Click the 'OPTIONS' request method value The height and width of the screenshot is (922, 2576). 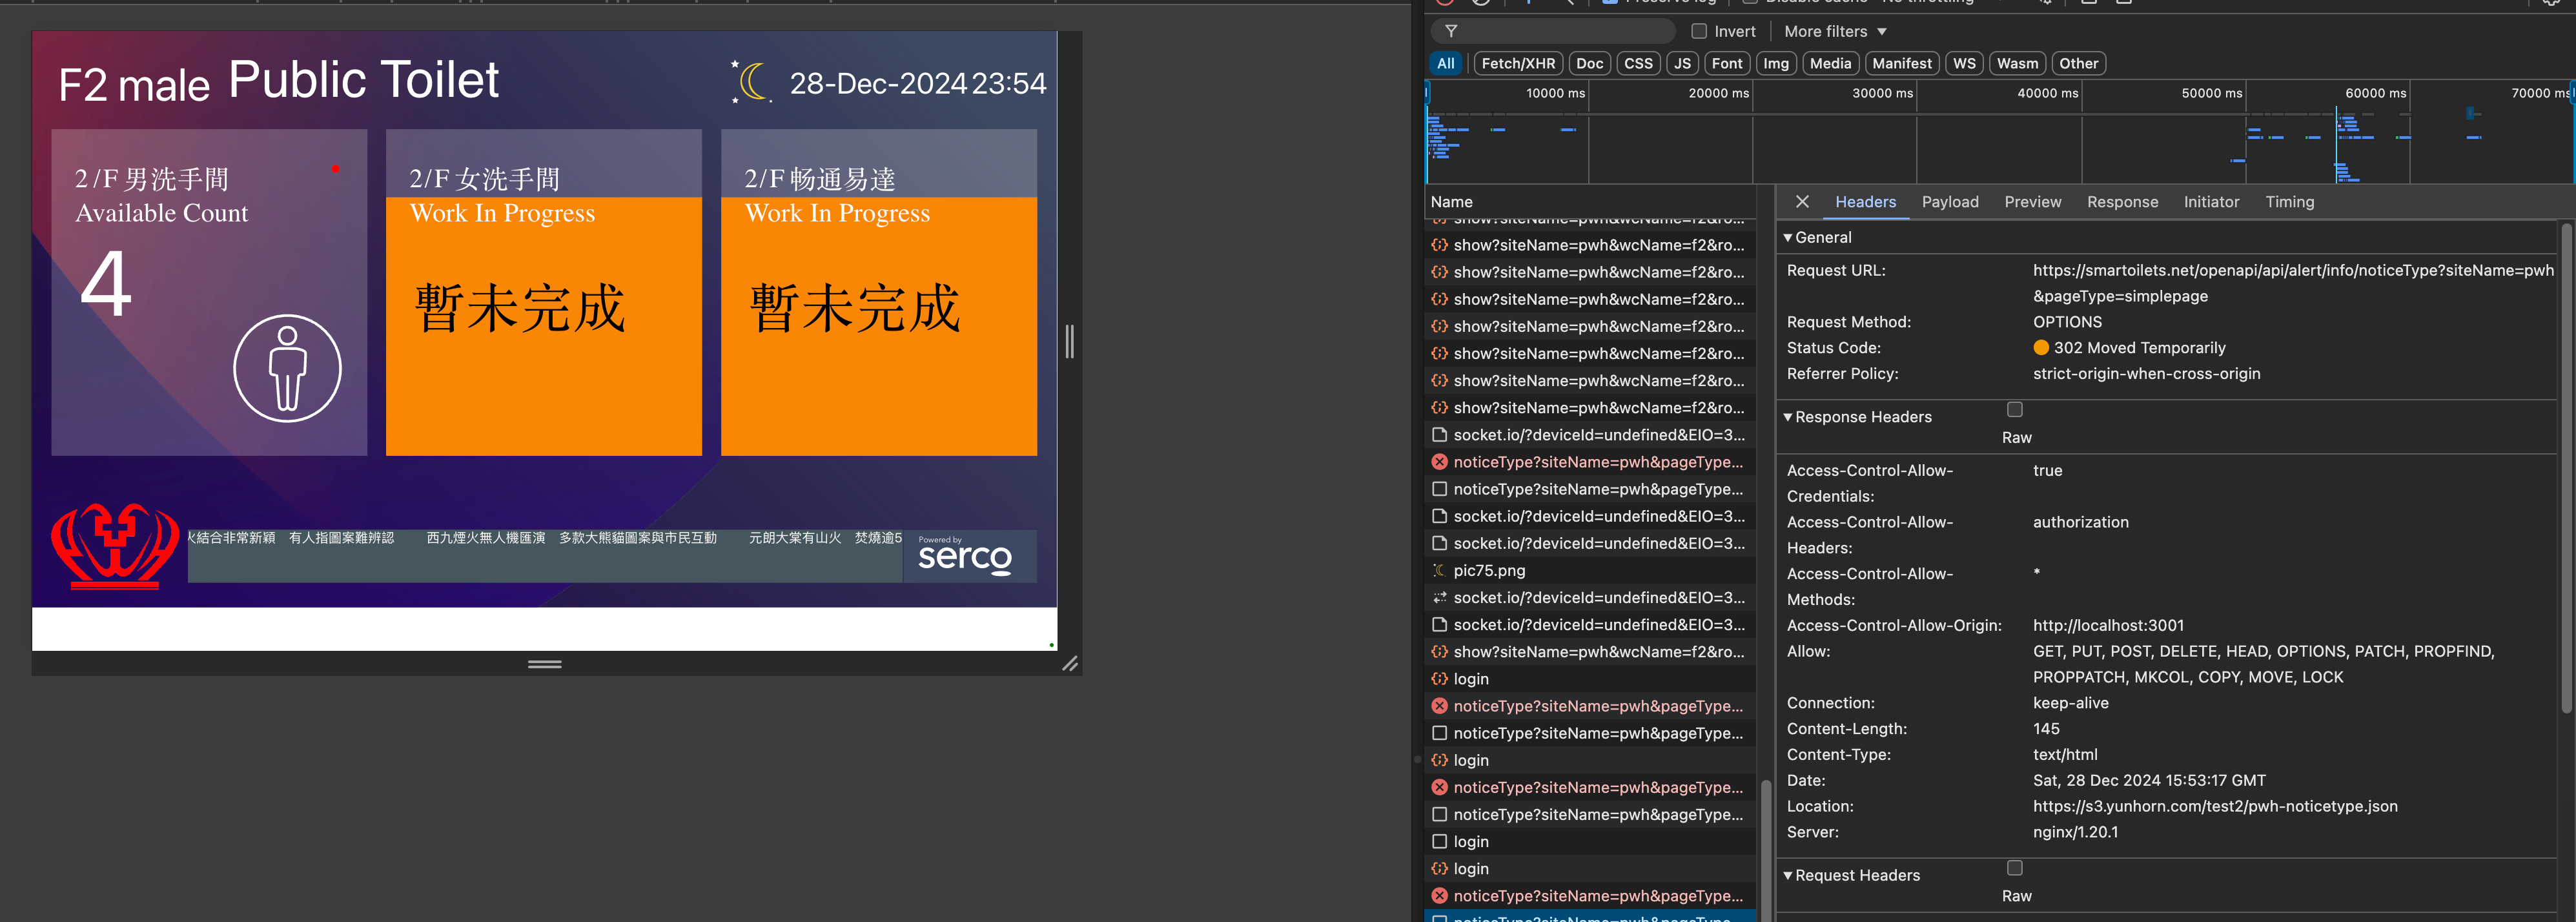(2067, 322)
